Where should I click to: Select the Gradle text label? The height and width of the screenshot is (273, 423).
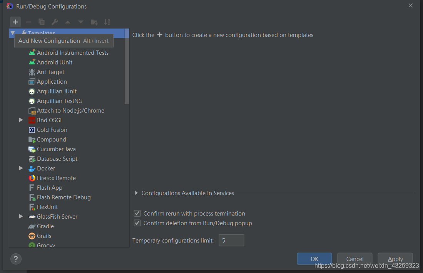[x=45, y=226]
